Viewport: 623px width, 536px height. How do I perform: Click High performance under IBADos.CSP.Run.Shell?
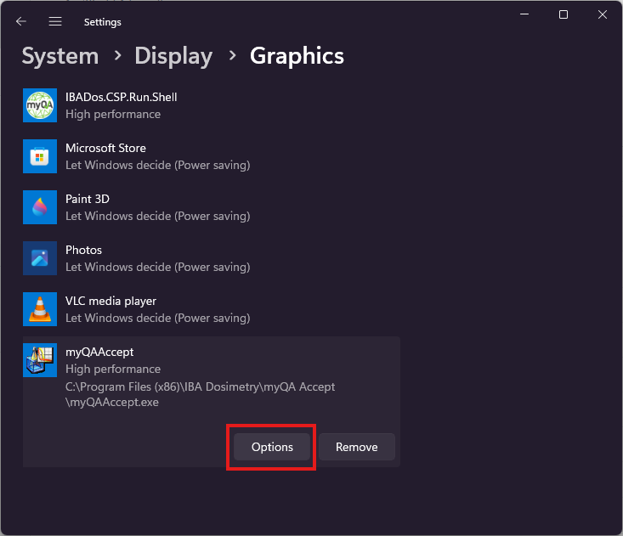tap(113, 115)
